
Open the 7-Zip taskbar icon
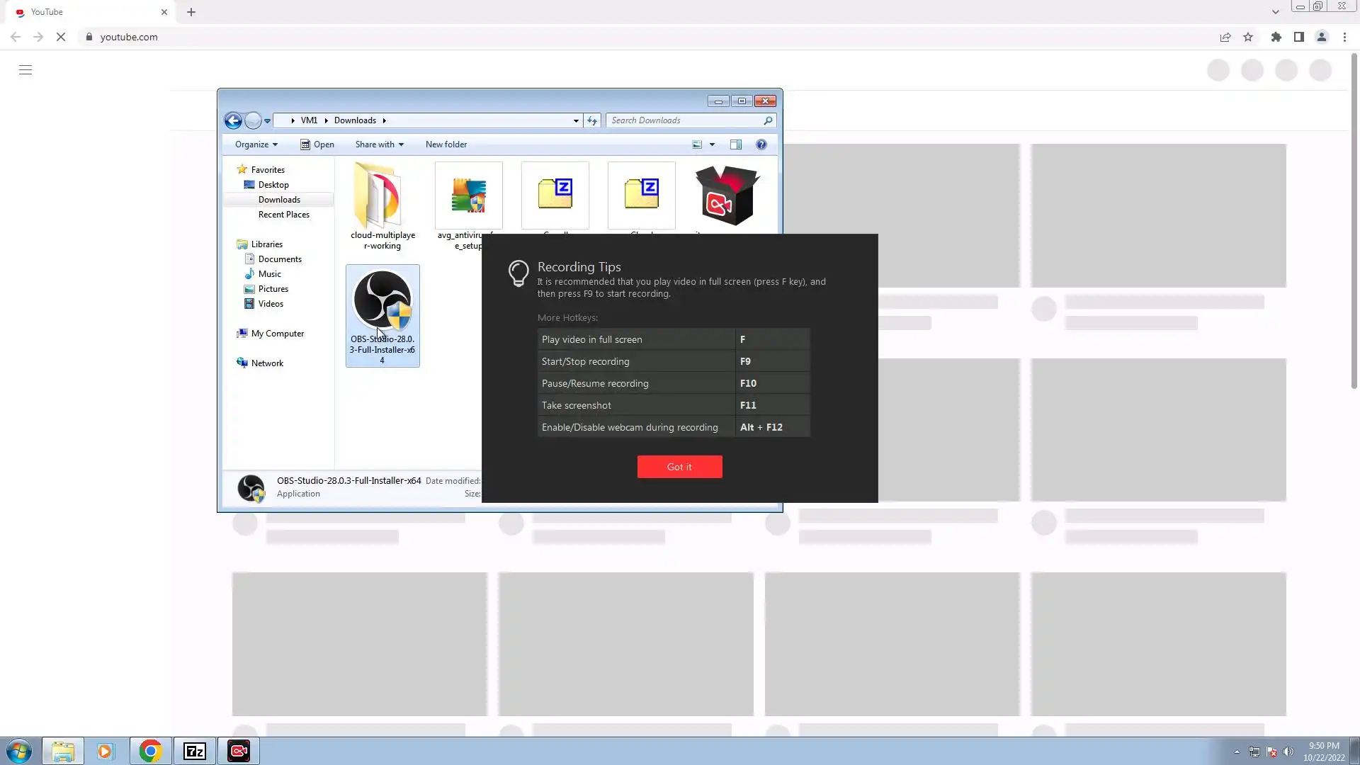click(194, 751)
